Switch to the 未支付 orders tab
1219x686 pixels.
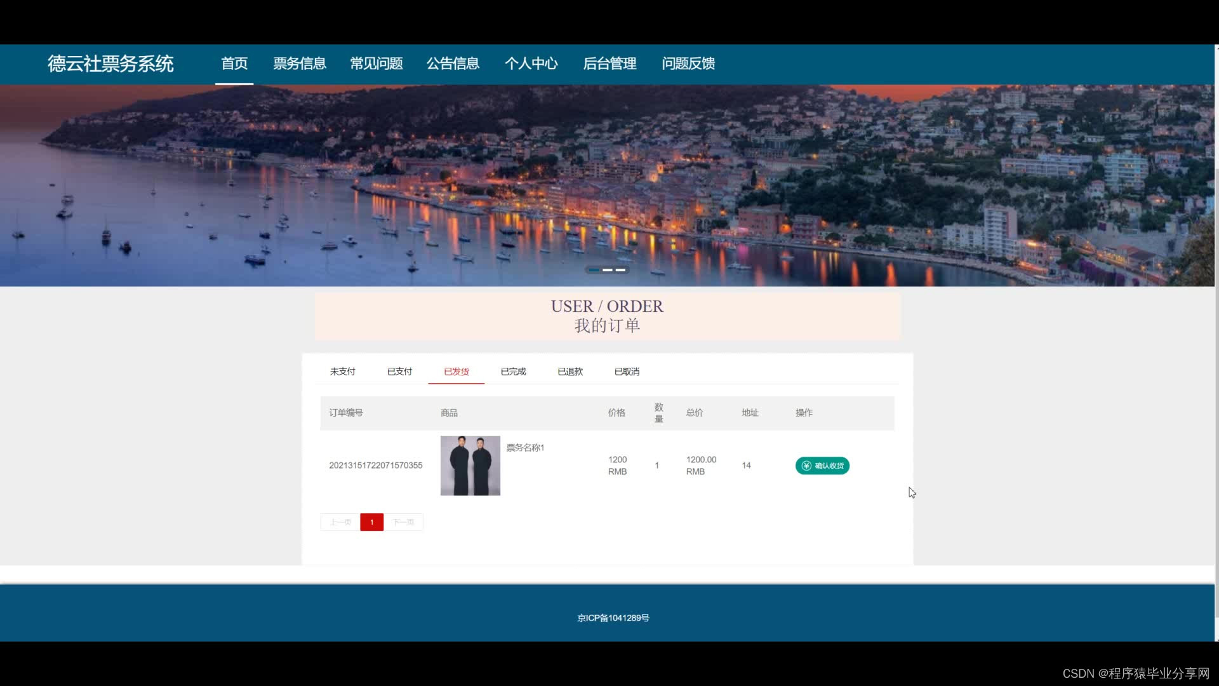[342, 372]
